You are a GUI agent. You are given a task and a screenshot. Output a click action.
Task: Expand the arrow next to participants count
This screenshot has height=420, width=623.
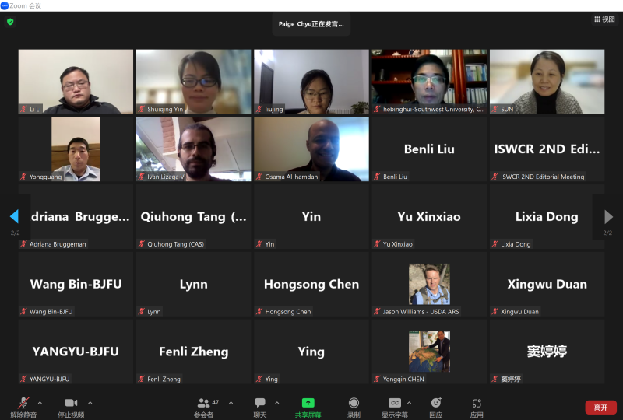[x=231, y=403]
